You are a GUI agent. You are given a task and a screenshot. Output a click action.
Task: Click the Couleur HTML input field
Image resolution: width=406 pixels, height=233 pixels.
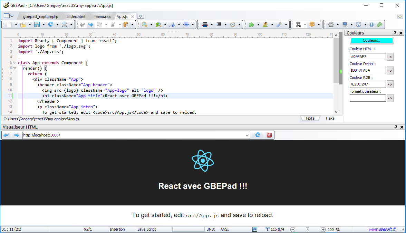tap(368, 57)
